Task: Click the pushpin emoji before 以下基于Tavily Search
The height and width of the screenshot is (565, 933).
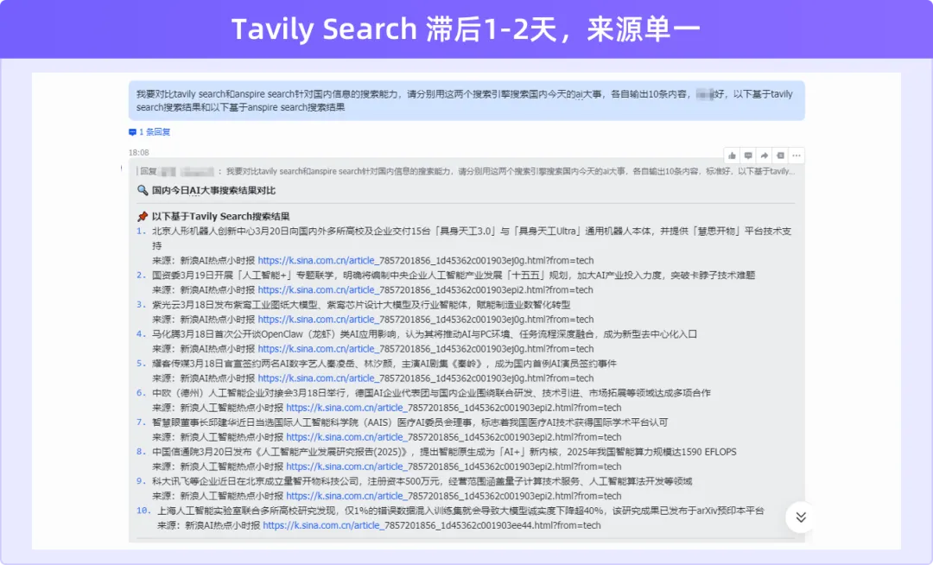Action: coord(143,217)
